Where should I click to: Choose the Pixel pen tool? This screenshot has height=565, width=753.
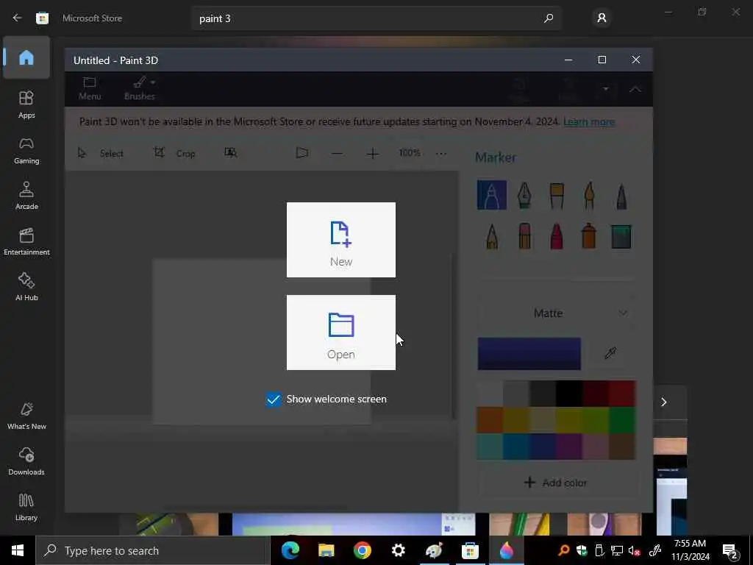click(x=621, y=195)
